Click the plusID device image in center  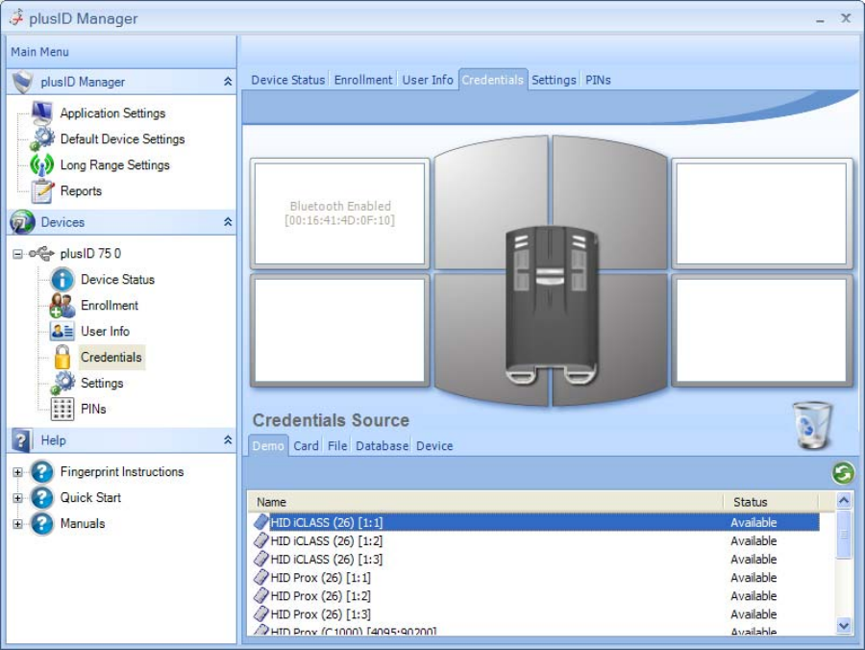[551, 305]
